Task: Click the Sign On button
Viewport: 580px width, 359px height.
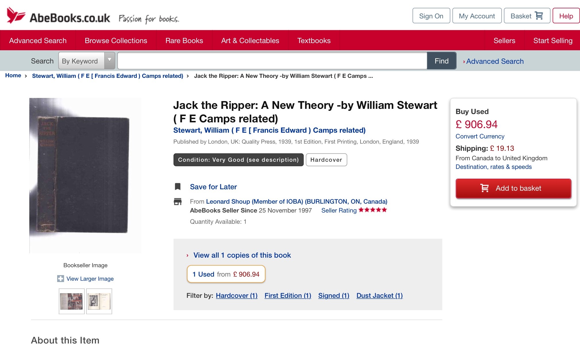Action: [431, 16]
